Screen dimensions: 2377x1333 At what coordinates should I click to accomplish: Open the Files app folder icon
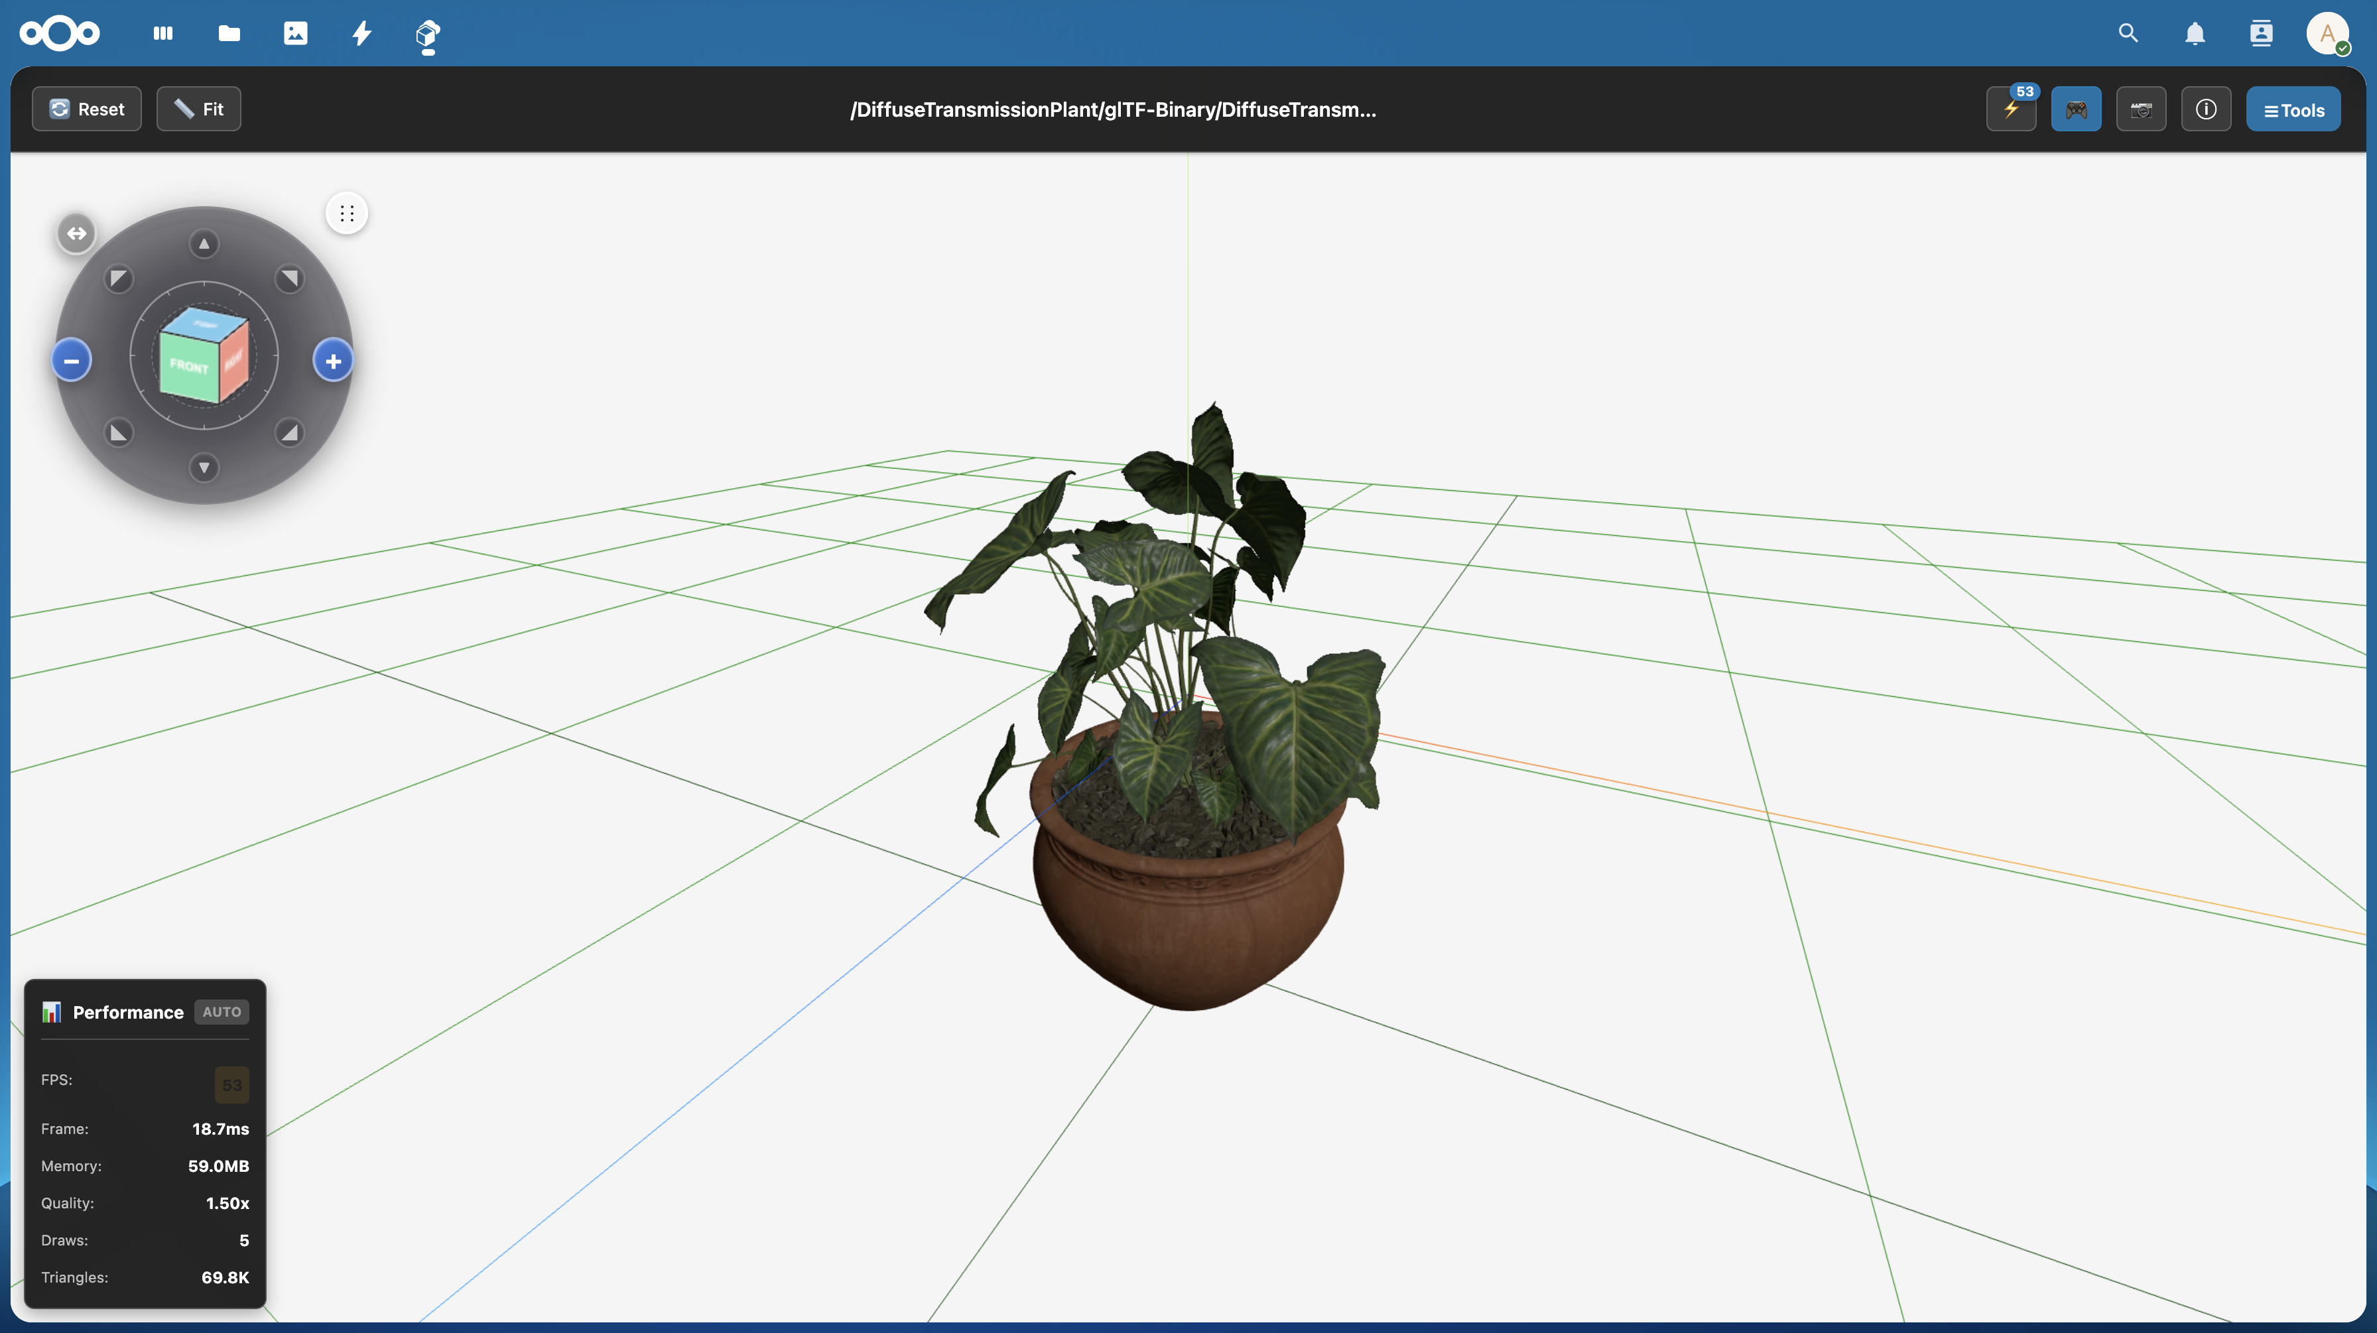click(x=229, y=34)
